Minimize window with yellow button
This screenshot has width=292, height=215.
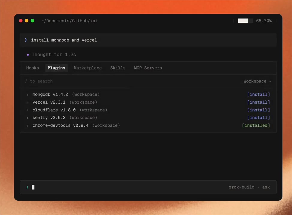[x=27, y=21]
